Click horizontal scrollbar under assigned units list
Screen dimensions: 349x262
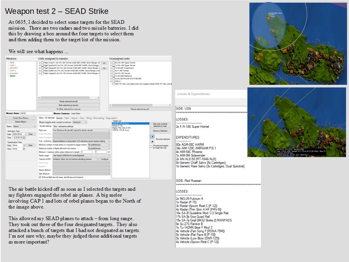coord(69,97)
